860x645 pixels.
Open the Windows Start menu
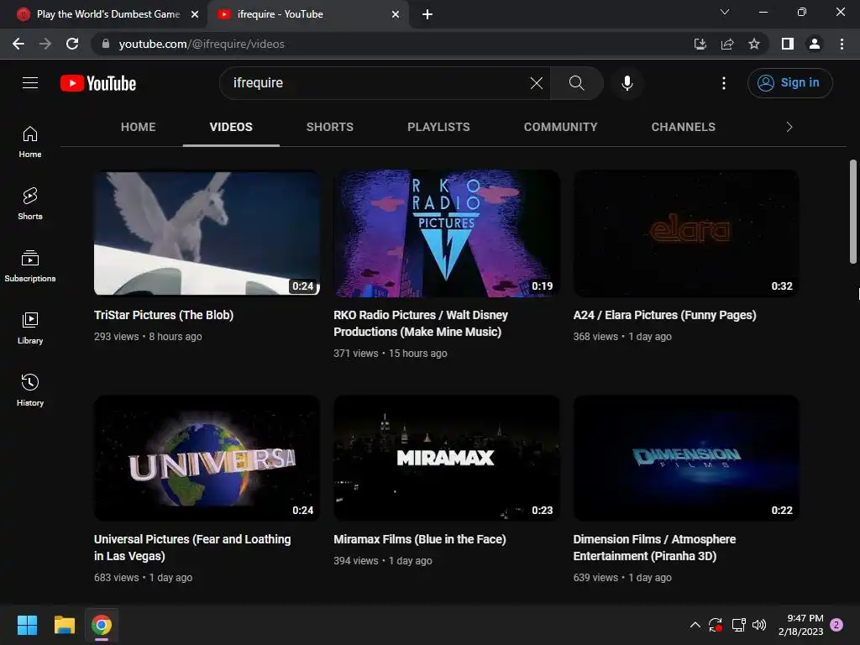[27, 625]
